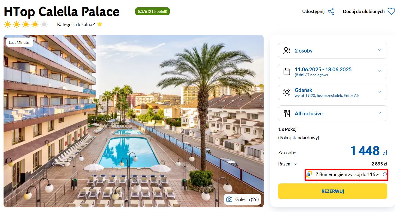This screenshot has height=212, width=395.
Task: Click the heart favorites icon
Action: [x=391, y=11]
